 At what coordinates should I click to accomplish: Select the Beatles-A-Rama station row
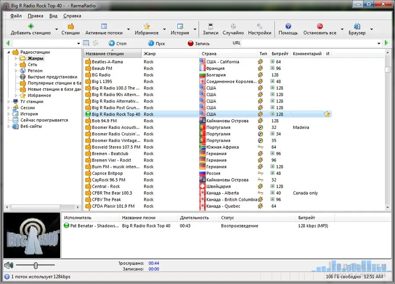click(207, 62)
